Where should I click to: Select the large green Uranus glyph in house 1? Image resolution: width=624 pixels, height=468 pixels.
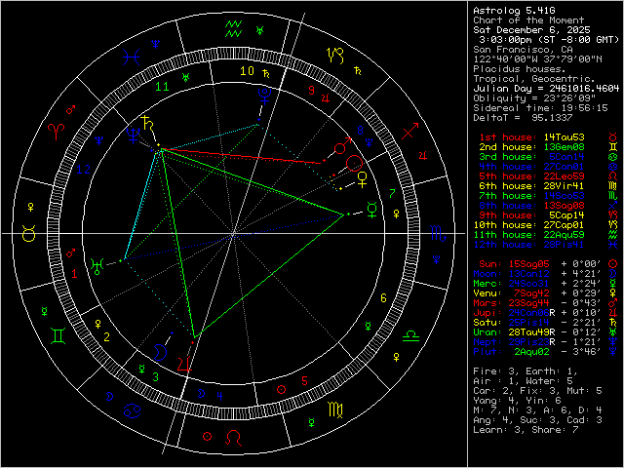[97, 266]
